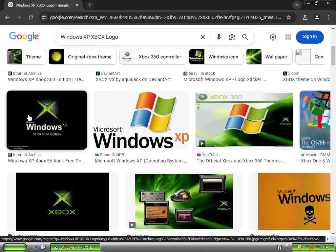
Task: Select Windows XP XBOX L... taskbar button
Action: pos(75,247)
